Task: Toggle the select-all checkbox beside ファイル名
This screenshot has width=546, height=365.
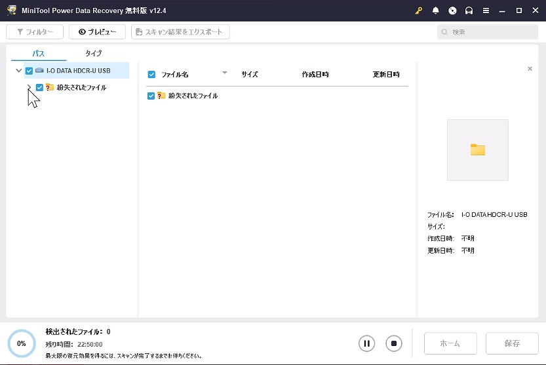Action: tap(151, 74)
